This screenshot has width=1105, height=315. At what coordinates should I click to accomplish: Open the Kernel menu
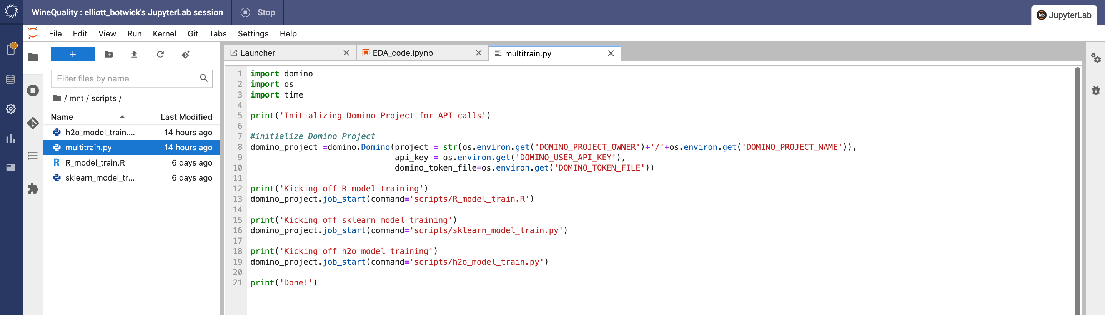tap(164, 33)
